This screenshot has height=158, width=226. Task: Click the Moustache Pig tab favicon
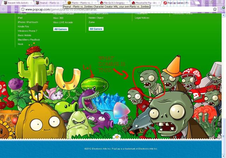coord(133,3)
